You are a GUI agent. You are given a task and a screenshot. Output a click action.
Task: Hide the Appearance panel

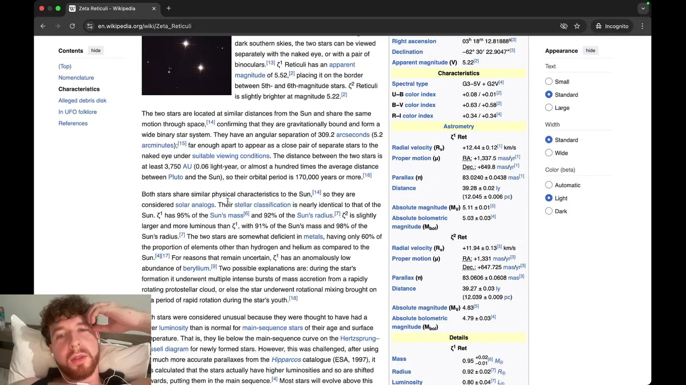click(590, 50)
